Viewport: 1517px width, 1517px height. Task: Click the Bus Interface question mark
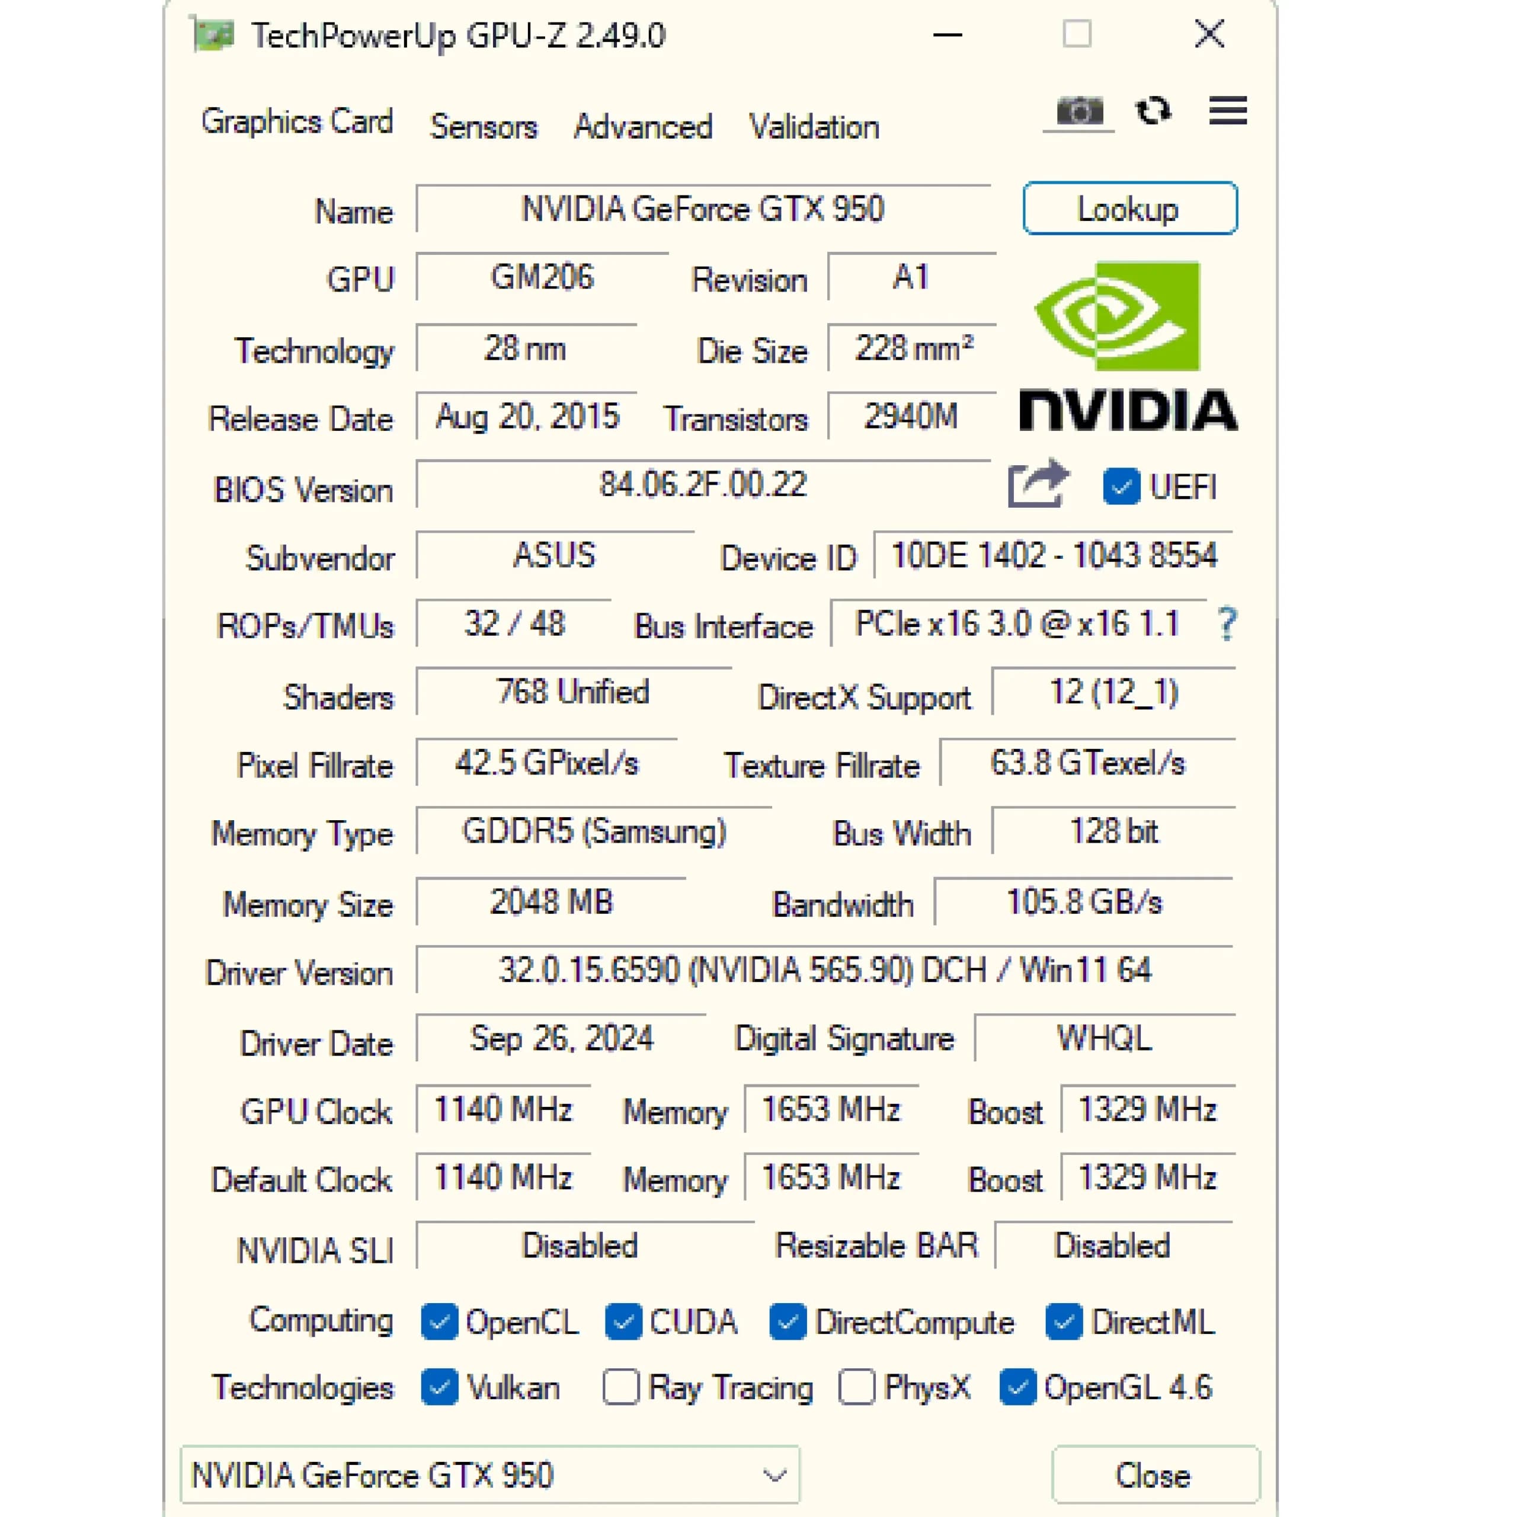click(1227, 624)
